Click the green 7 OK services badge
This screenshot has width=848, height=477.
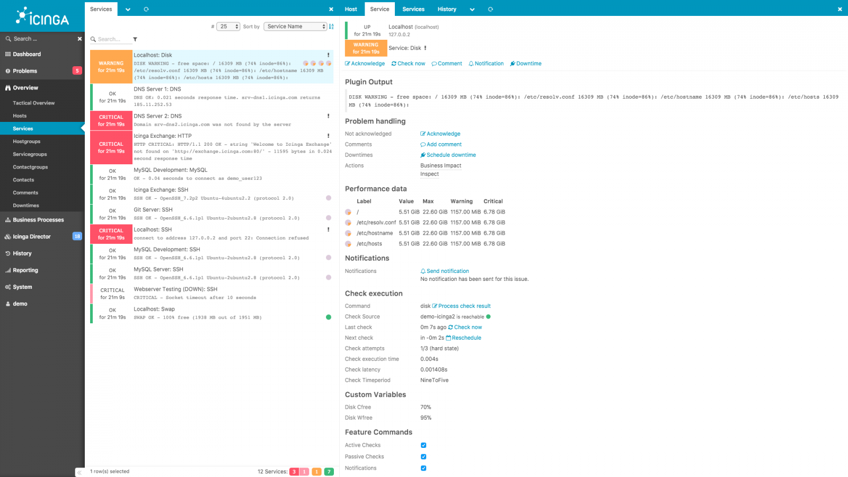pos(329,472)
